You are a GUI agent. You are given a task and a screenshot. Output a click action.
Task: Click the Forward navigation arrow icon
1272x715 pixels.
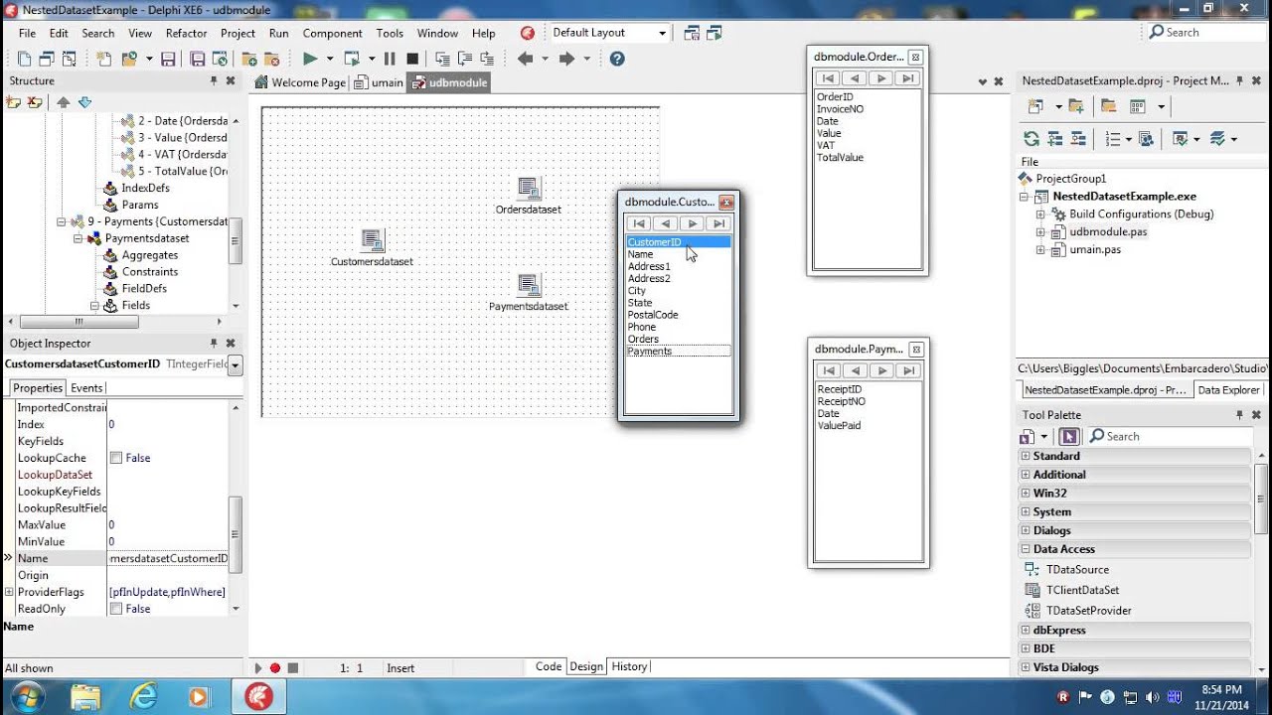click(566, 59)
